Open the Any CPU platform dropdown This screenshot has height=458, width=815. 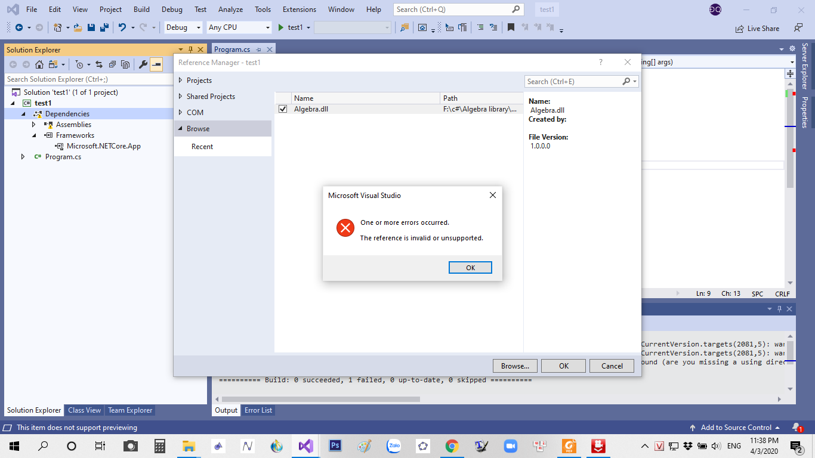pyautogui.click(x=239, y=27)
